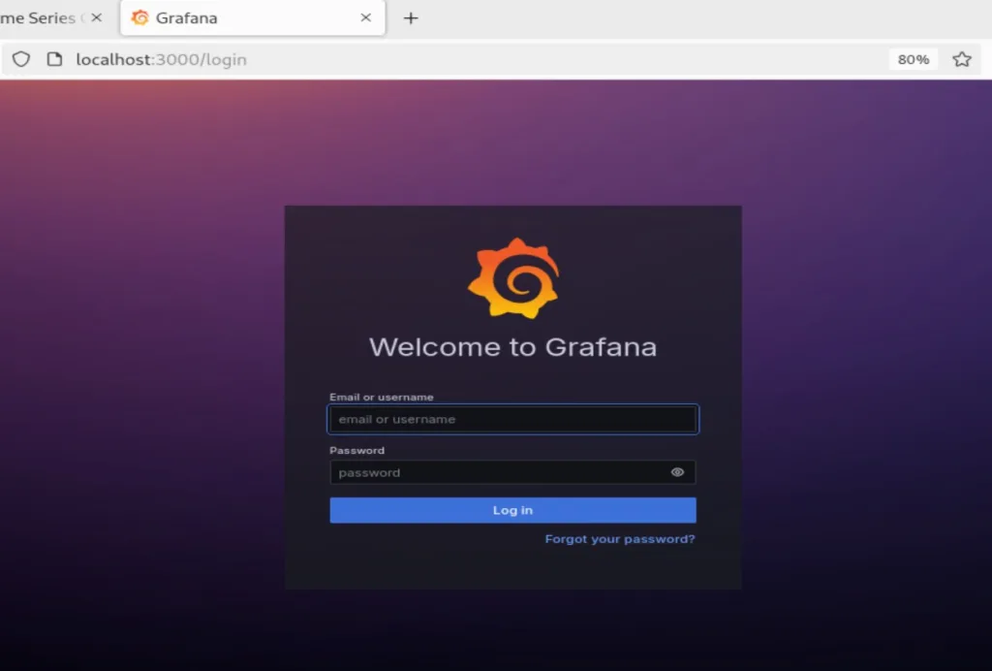The height and width of the screenshot is (671, 992).
Task: Open the tracking protection shield icon
Action: click(x=20, y=59)
